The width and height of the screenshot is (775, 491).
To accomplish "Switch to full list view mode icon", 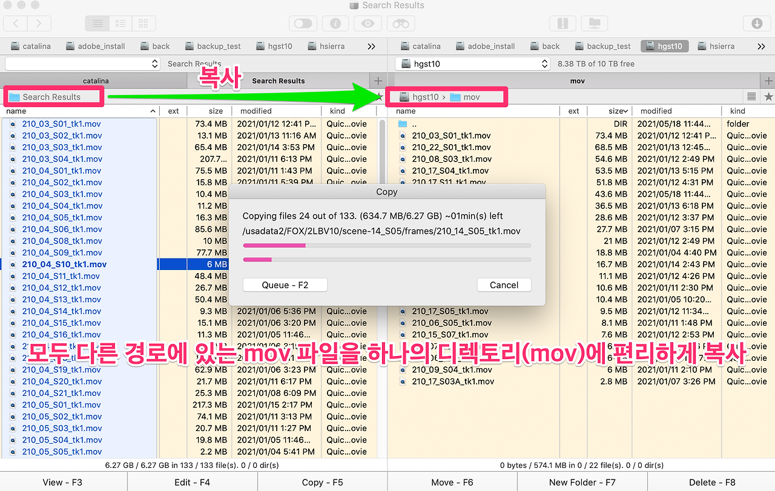I will click(97, 24).
